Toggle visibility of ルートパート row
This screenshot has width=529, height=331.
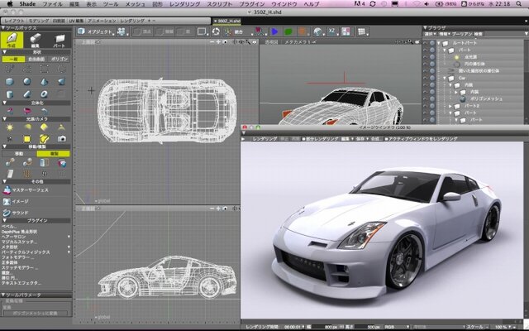click(426, 43)
